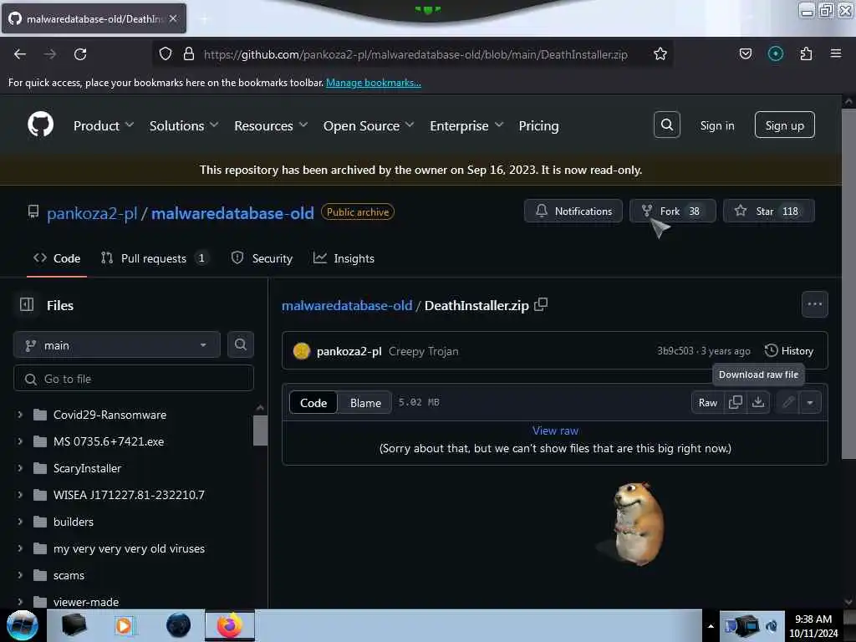Open the browser extensions puzzle icon
This screenshot has height=642, width=856.
[806, 54]
